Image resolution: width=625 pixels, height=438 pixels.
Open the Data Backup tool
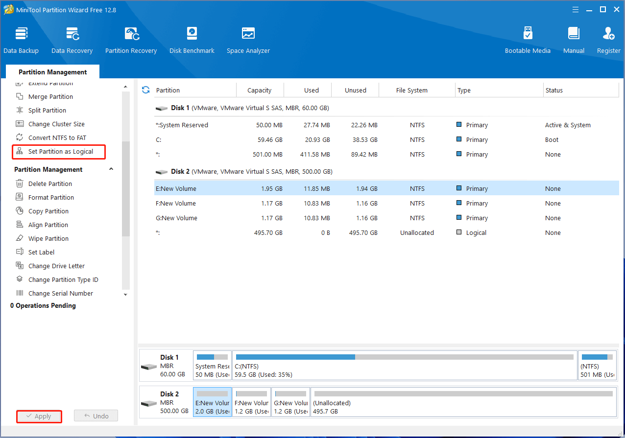pos(21,40)
